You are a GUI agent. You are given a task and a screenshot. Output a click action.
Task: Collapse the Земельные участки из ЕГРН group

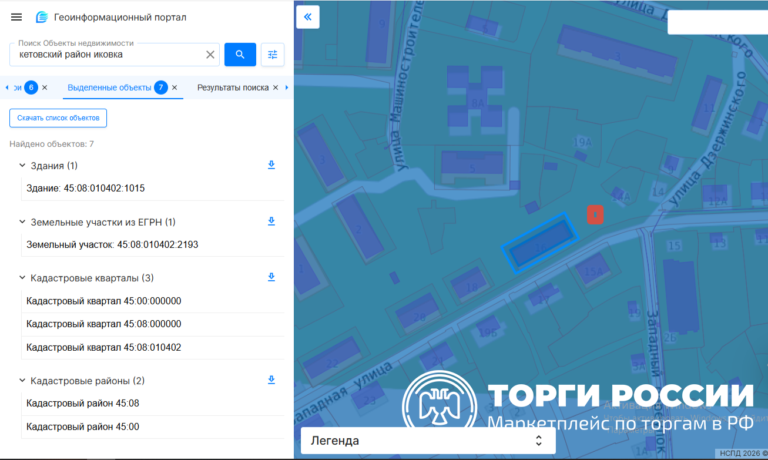pos(22,222)
